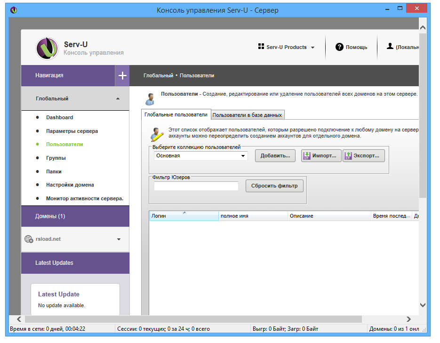This screenshot has width=440, height=343.
Task: Open the Serv-U Products dropdown
Action: point(286,47)
